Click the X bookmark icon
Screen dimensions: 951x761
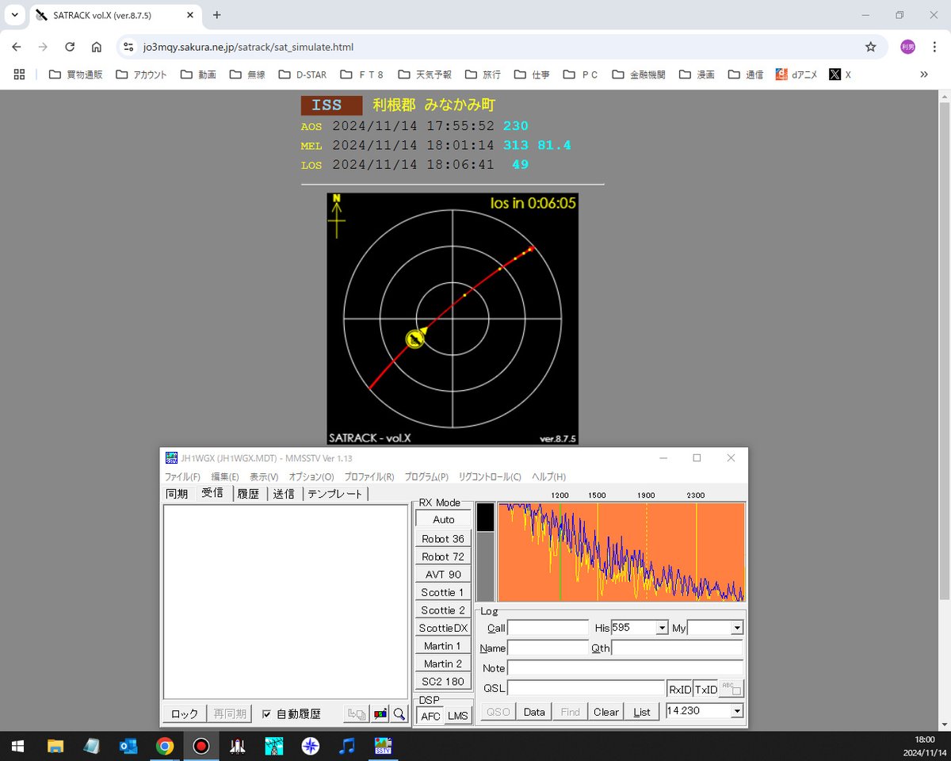(835, 75)
